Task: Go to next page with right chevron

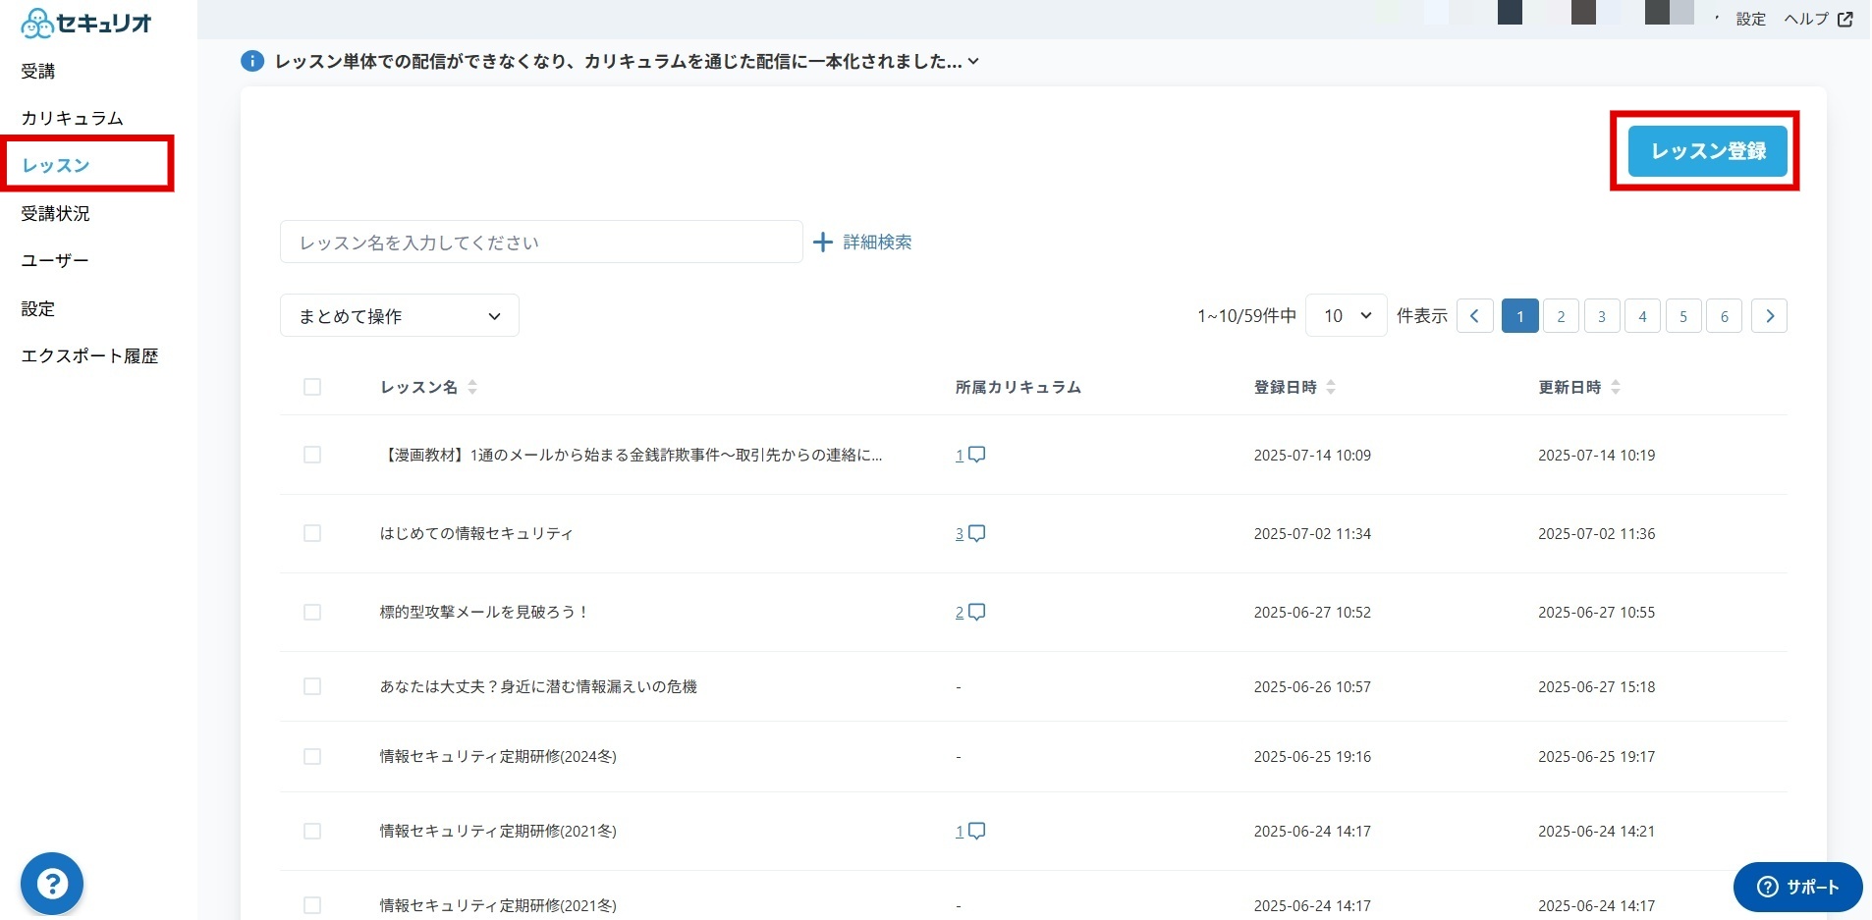Action: point(1769,316)
